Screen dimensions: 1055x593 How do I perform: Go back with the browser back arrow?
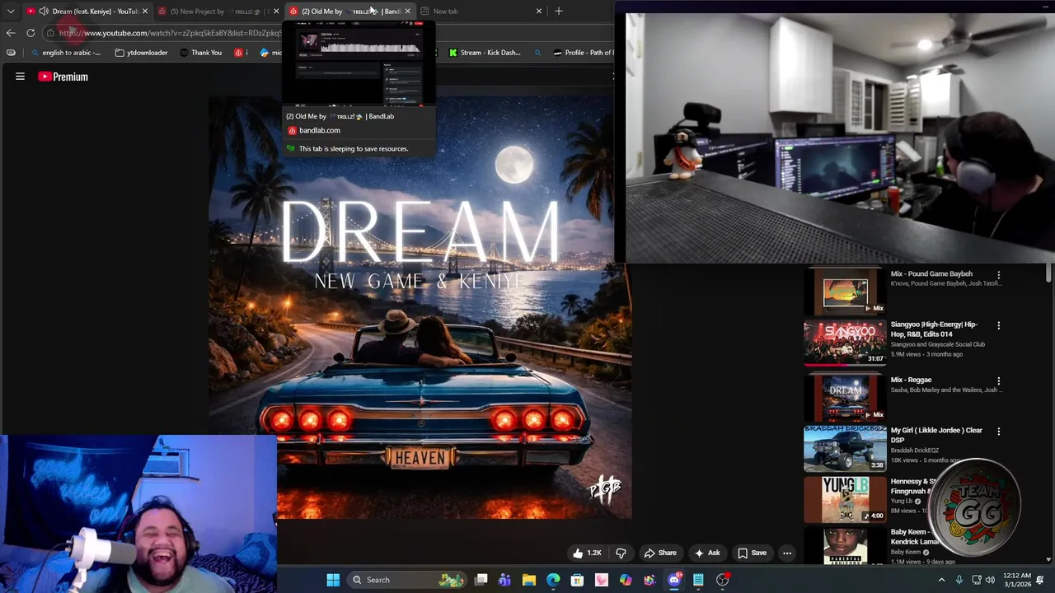(x=11, y=33)
